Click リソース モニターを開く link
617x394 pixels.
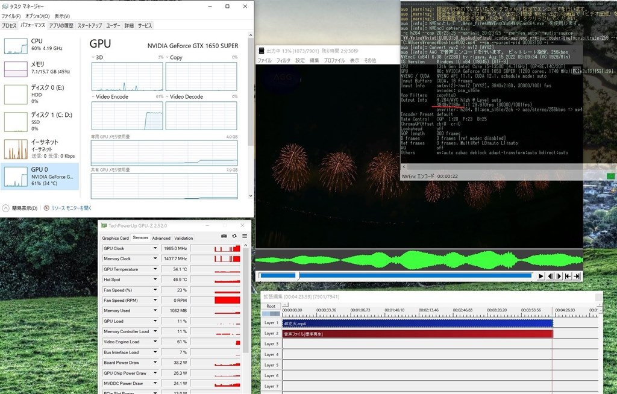(71, 208)
